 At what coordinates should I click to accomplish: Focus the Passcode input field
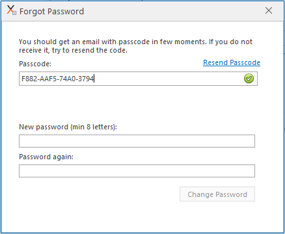click(x=138, y=79)
